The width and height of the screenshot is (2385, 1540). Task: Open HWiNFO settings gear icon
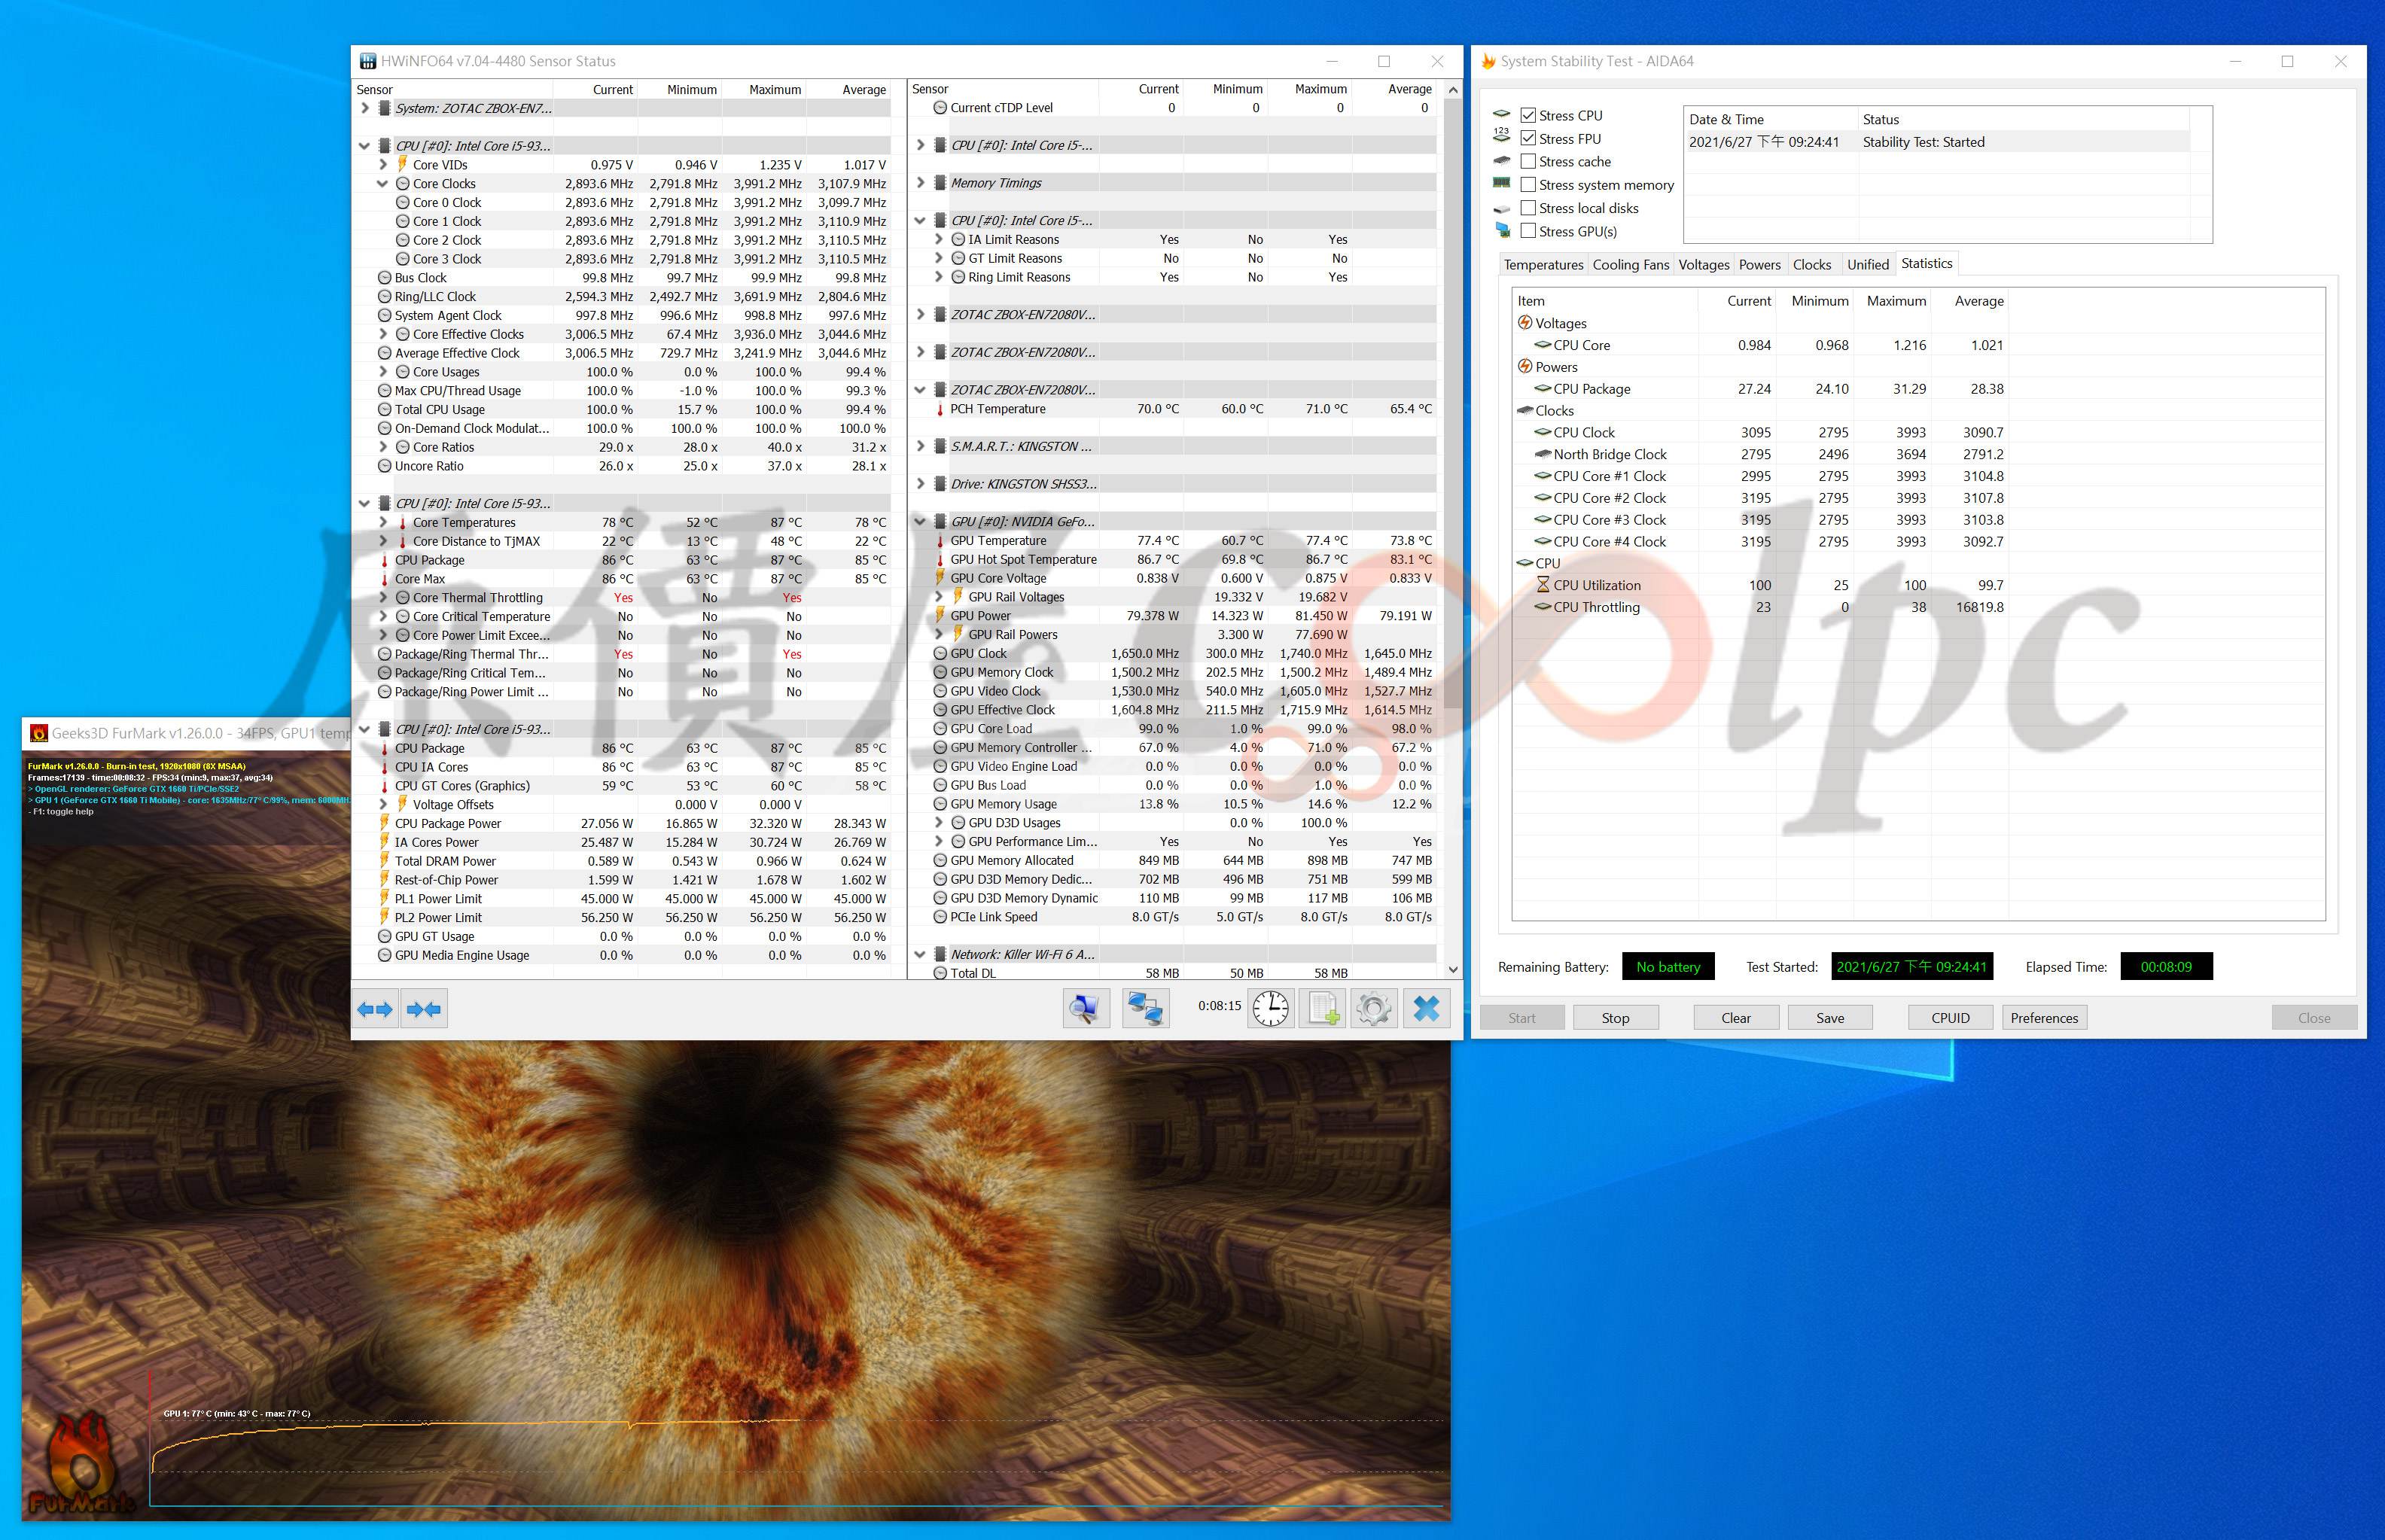[1374, 1009]
